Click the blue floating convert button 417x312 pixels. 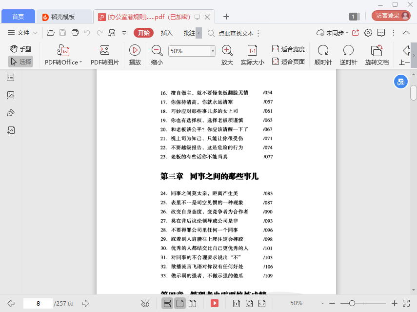(400, 82)
